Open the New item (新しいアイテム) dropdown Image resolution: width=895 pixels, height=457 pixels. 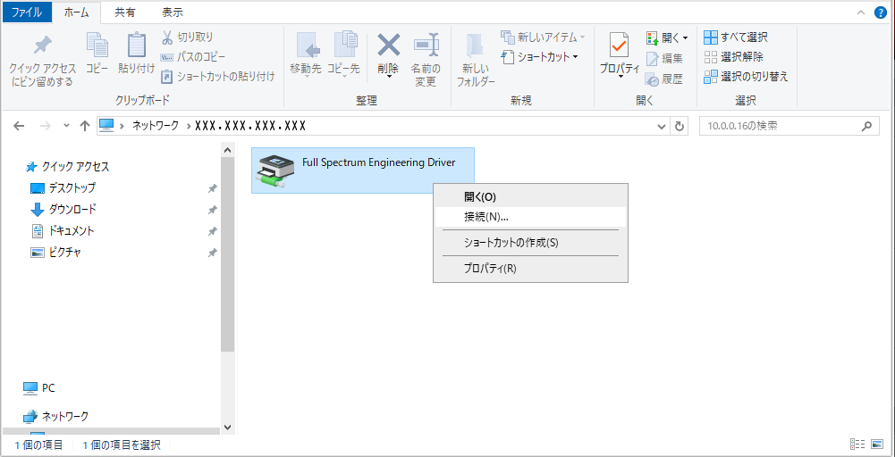544,37
